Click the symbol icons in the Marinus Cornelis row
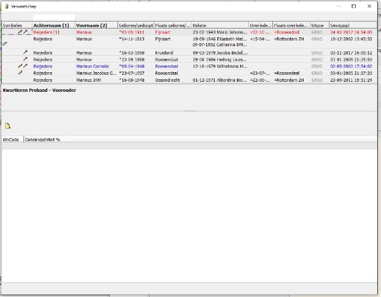Image resolution: width=381 pixels, height=297 pixels. tap(23, 66)
